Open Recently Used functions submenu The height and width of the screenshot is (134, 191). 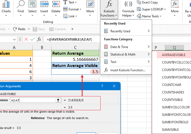pyautogui.click(x=126, y=31)
